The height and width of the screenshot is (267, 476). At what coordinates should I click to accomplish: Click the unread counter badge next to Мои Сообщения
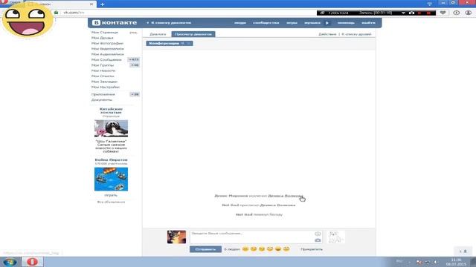pos(134,59)
